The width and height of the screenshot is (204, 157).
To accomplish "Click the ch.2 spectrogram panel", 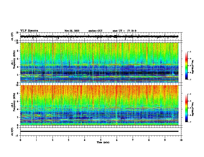I will click(99, 105).
